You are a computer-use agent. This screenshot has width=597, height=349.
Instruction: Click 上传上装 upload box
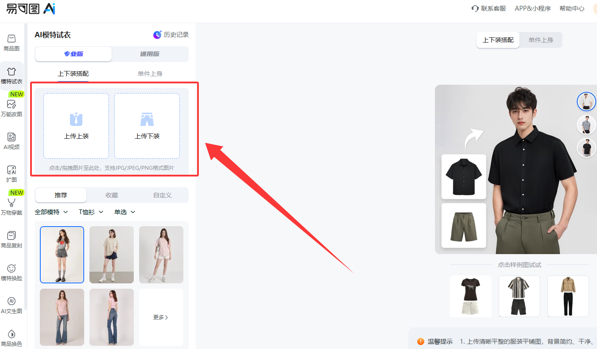(x=76, y=126)
